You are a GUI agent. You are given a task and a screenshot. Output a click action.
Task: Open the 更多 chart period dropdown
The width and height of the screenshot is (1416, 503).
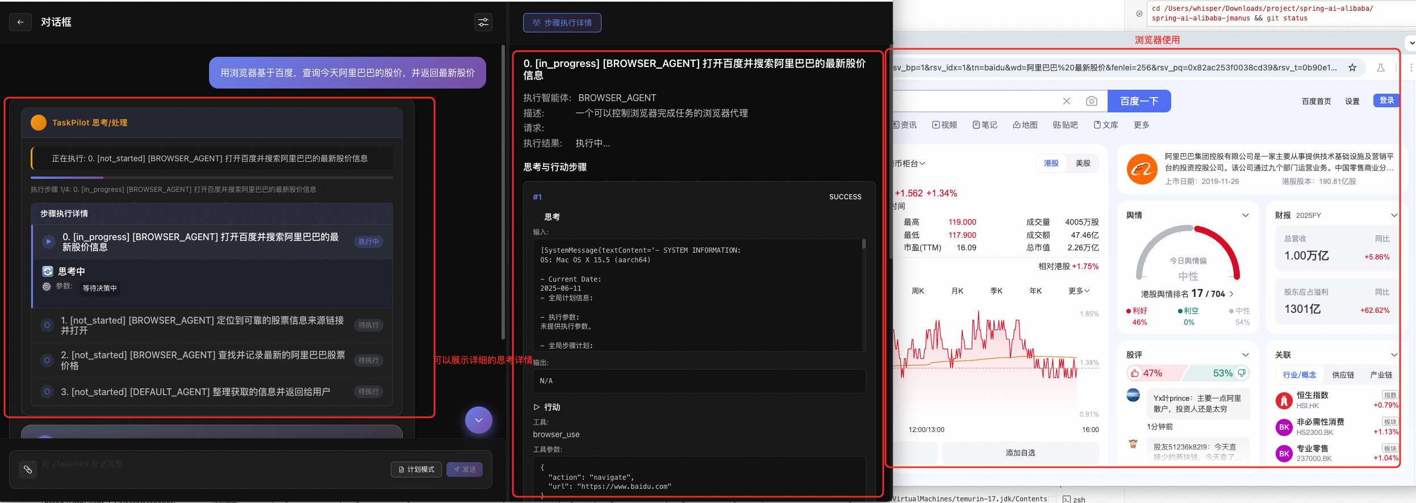click(x=1079, y=291)
